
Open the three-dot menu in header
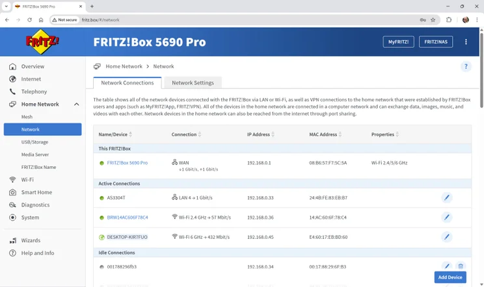point(466,42)
